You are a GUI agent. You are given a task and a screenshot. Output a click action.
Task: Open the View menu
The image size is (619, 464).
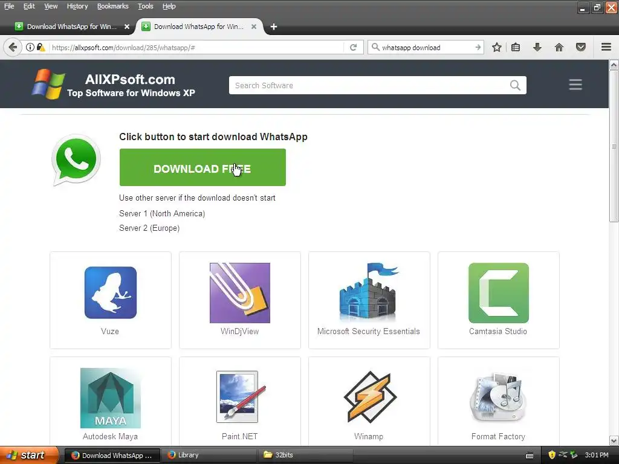point(51,6)
